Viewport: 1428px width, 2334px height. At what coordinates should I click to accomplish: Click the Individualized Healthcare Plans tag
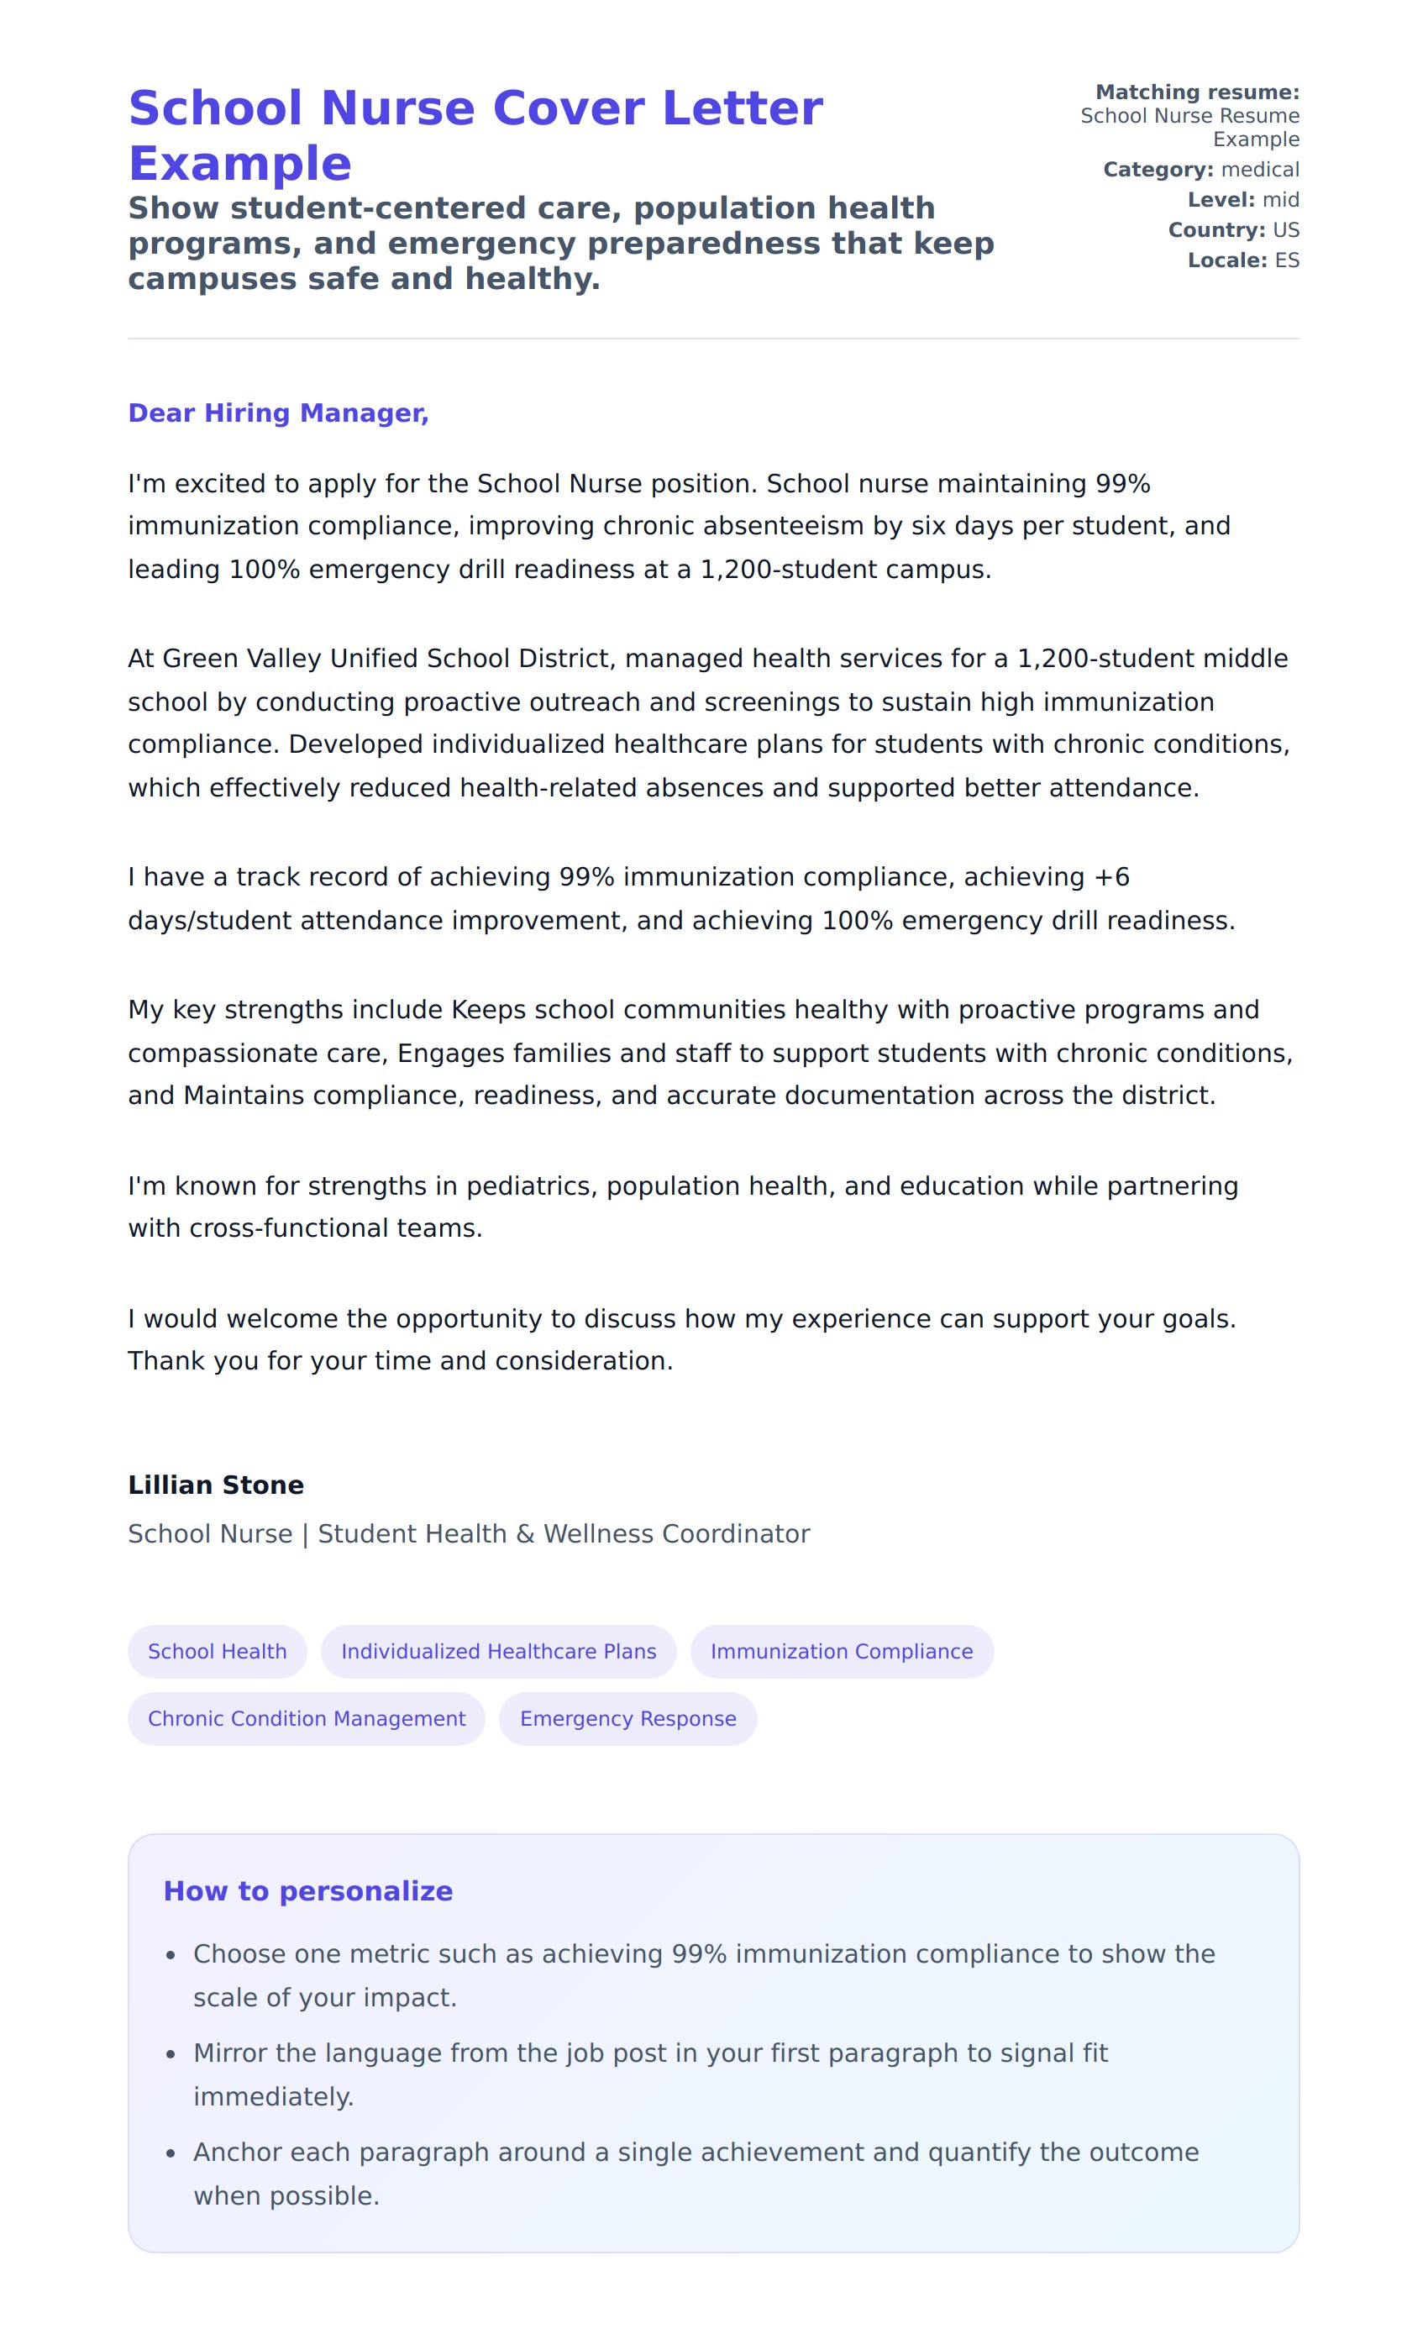[x=498, y=1651]
